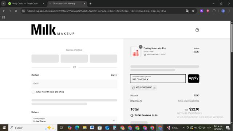Switch to the Verify Codes SimplyCodes tab
The width and height of the screenshot is (233, 131).
[x=25, y=4]
